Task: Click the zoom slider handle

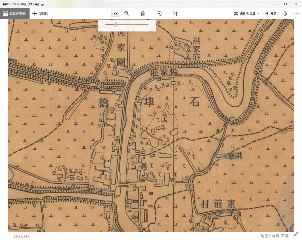Action: (x=115, y=25)
